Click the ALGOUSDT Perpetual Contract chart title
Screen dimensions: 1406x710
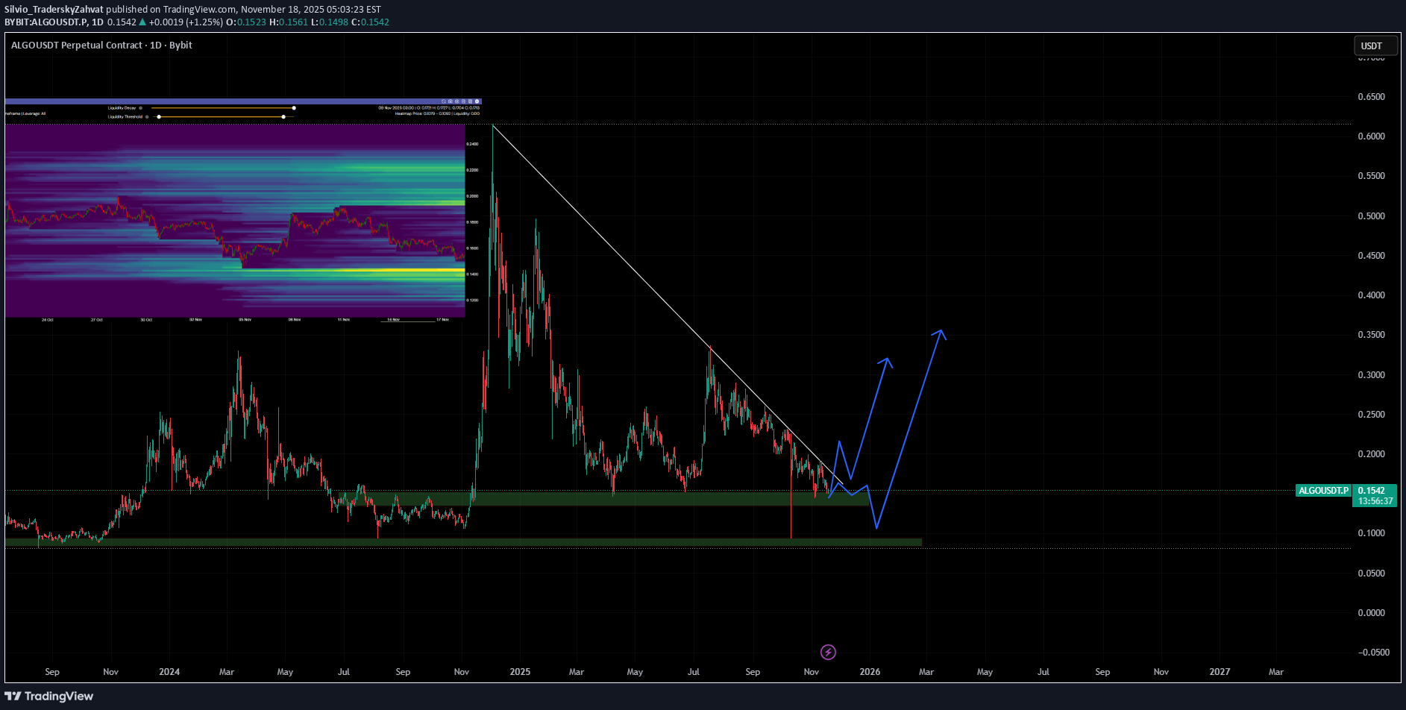(x=101, y=45)
